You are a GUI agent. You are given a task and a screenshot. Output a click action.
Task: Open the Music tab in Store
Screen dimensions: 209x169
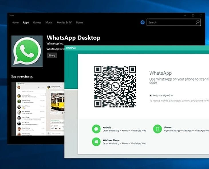click(x=49, y=23)
